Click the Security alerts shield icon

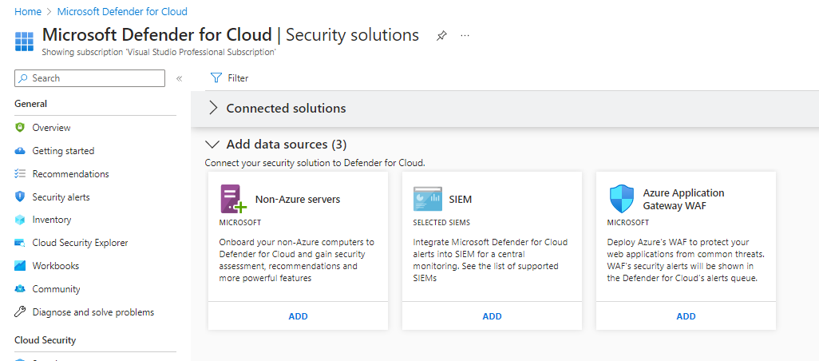tap(21, 197)
